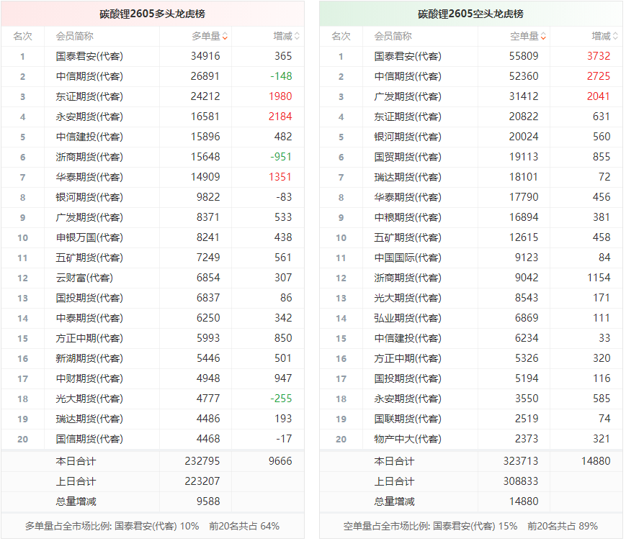The width and height of the screenshot is (626, 541).
Task: Select 中财期货(代客) row
Action: 153,378
